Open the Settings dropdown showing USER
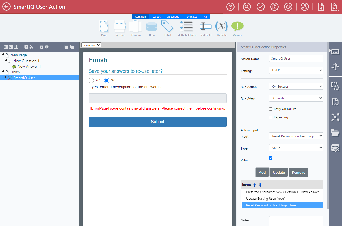 [296, 70]
